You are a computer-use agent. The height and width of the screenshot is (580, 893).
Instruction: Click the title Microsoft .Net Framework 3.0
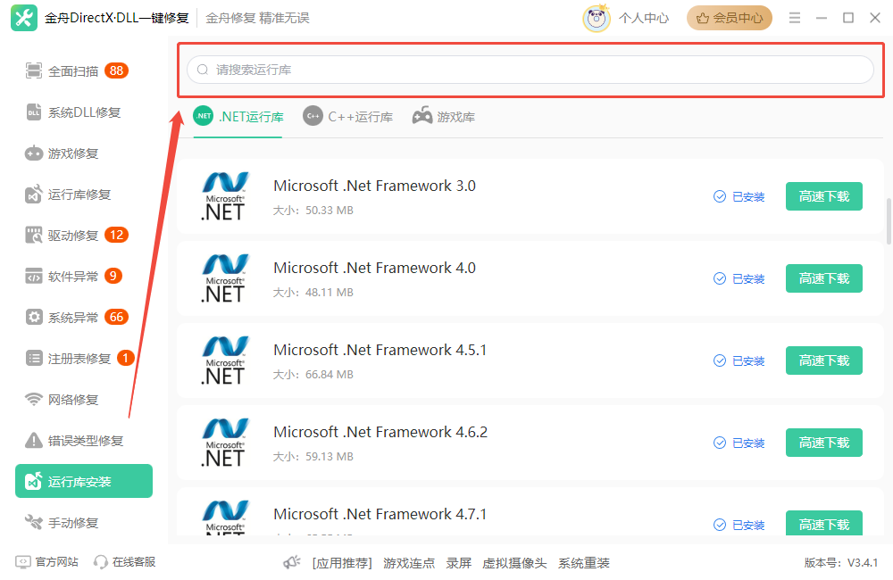[x=374, y=186]
